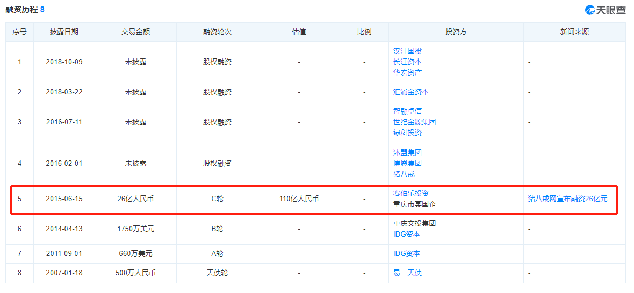Select the date 2018-10-09
634x293 pixels.
64,63
